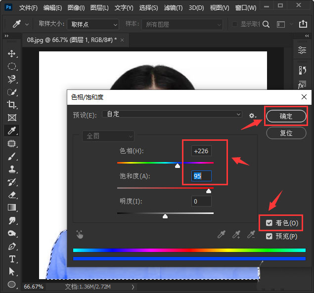Open the 滤镜(T) menu
Viewport: 314px width, 293px height.
coord(173,8)
